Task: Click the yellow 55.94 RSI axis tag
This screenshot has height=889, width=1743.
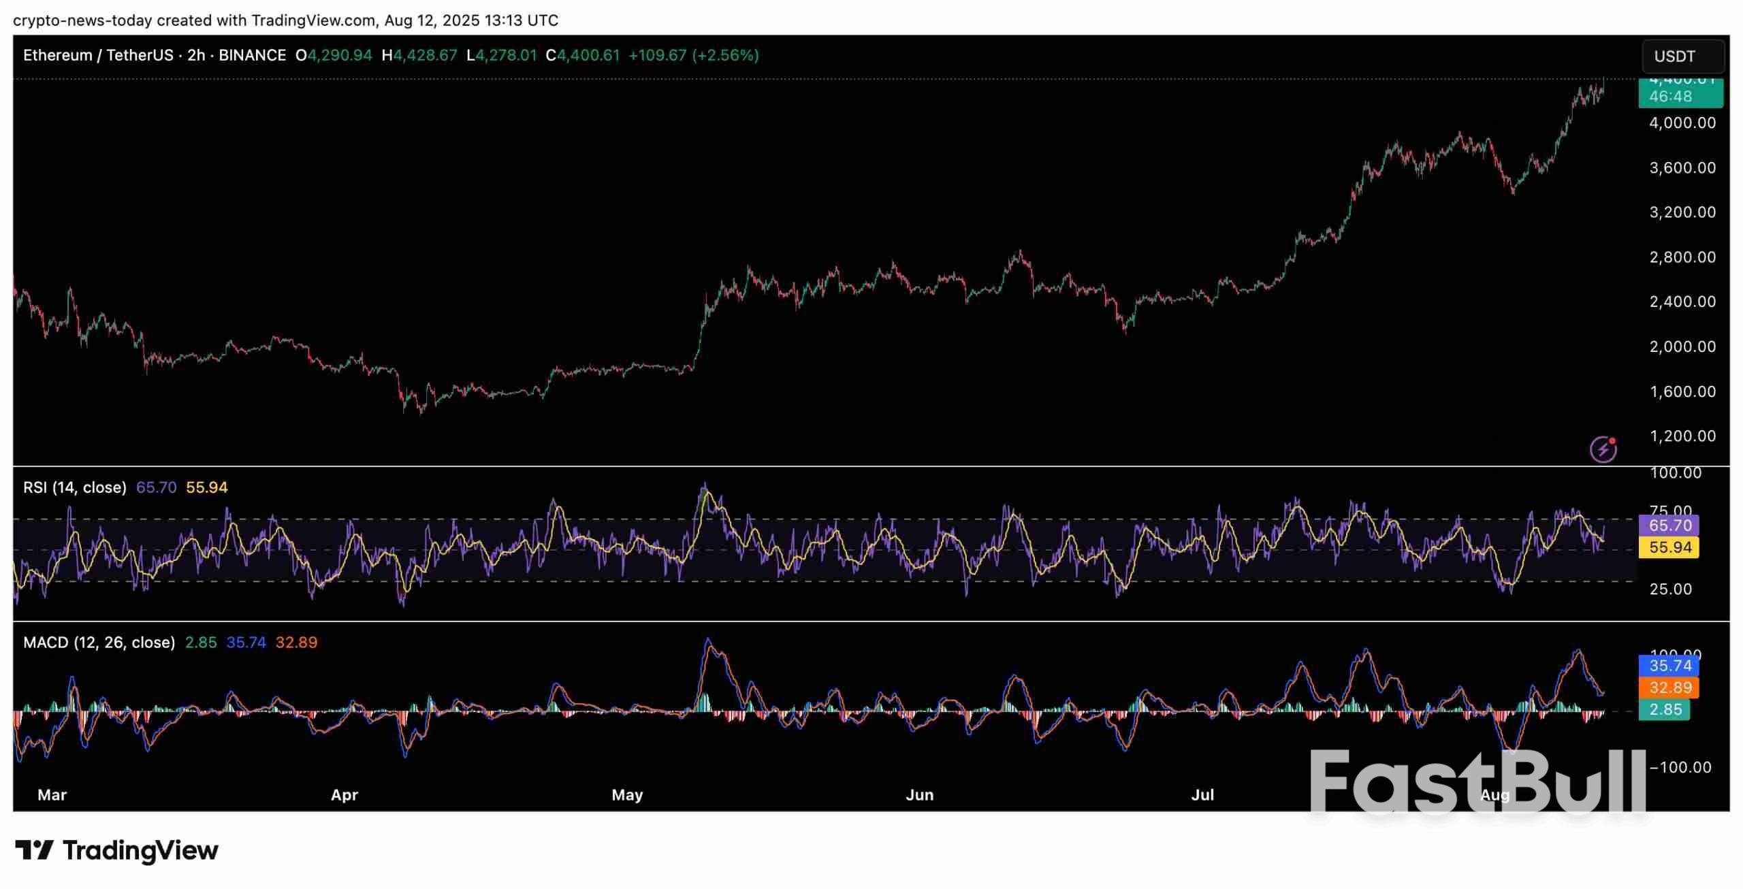Action: pyautogui.click(x=1669, y=547)
